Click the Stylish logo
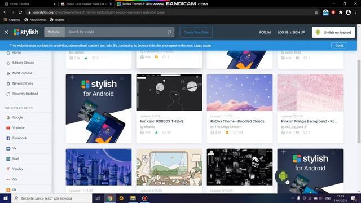Screen dimensions: 361x203 [x=26, y=32]
